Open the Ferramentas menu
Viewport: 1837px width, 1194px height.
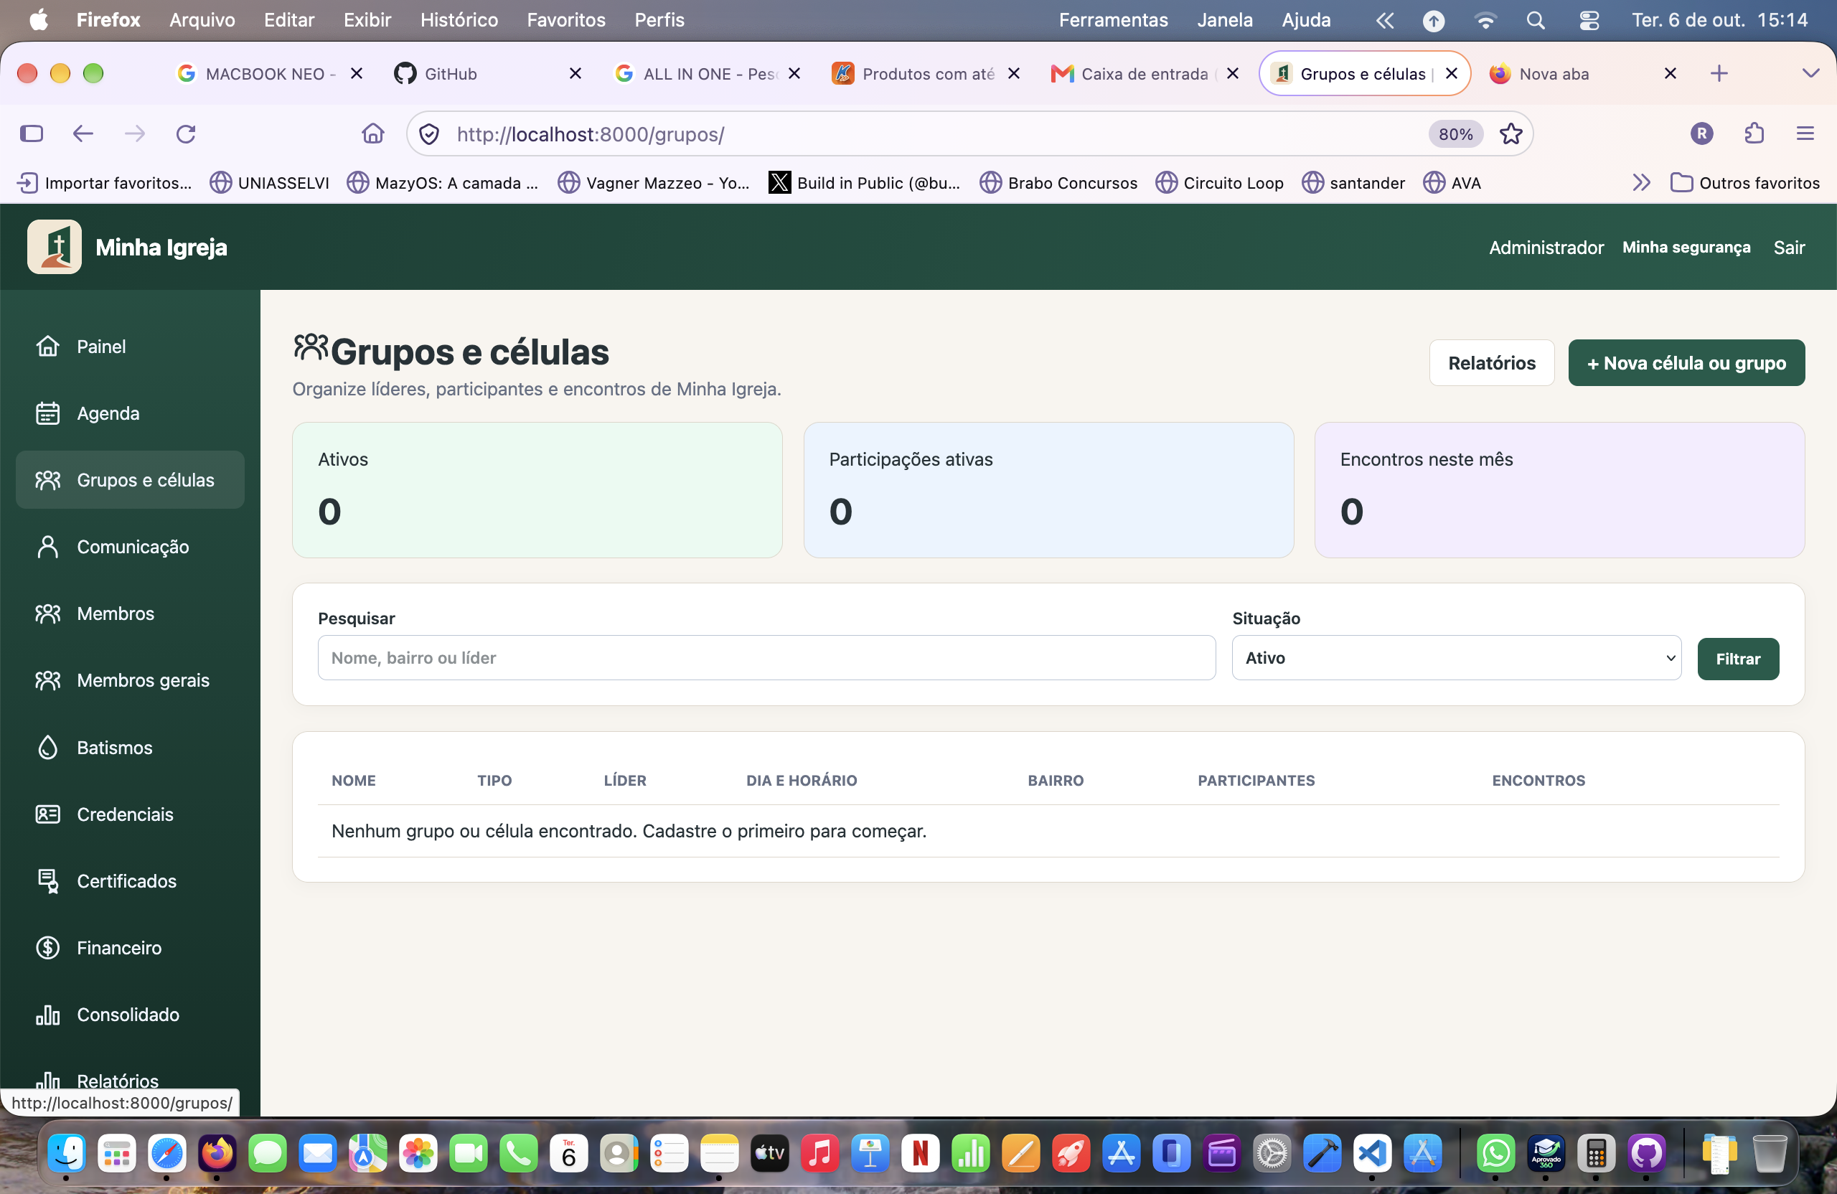pyautogui.click(x=1113, y=20)
